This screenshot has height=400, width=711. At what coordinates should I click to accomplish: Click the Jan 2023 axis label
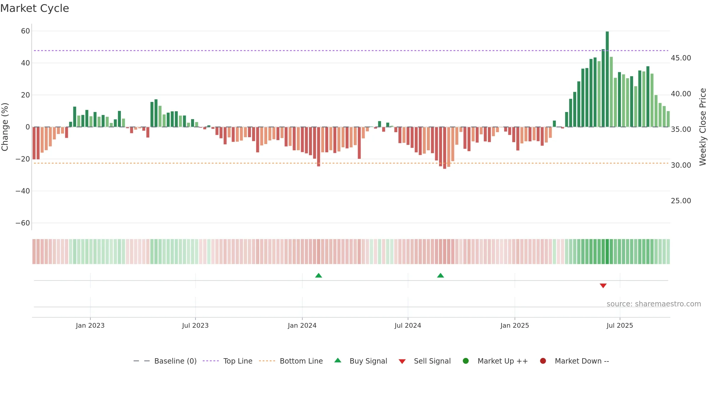(x=90, y=325)
